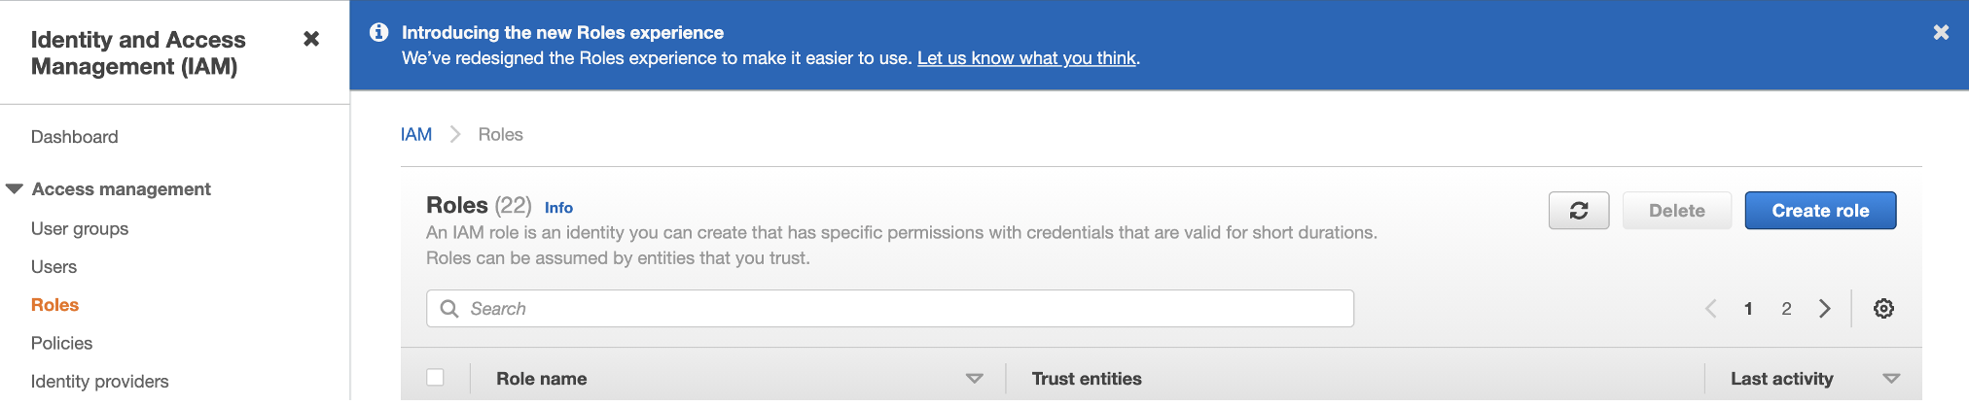This screenshot has width=1969, height=406.
Task: Open table preferences gear icon
Action: coord(1883,309)
